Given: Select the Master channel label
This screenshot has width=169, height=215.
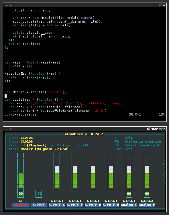Looking at the screenshot, I should click(21, 205).
